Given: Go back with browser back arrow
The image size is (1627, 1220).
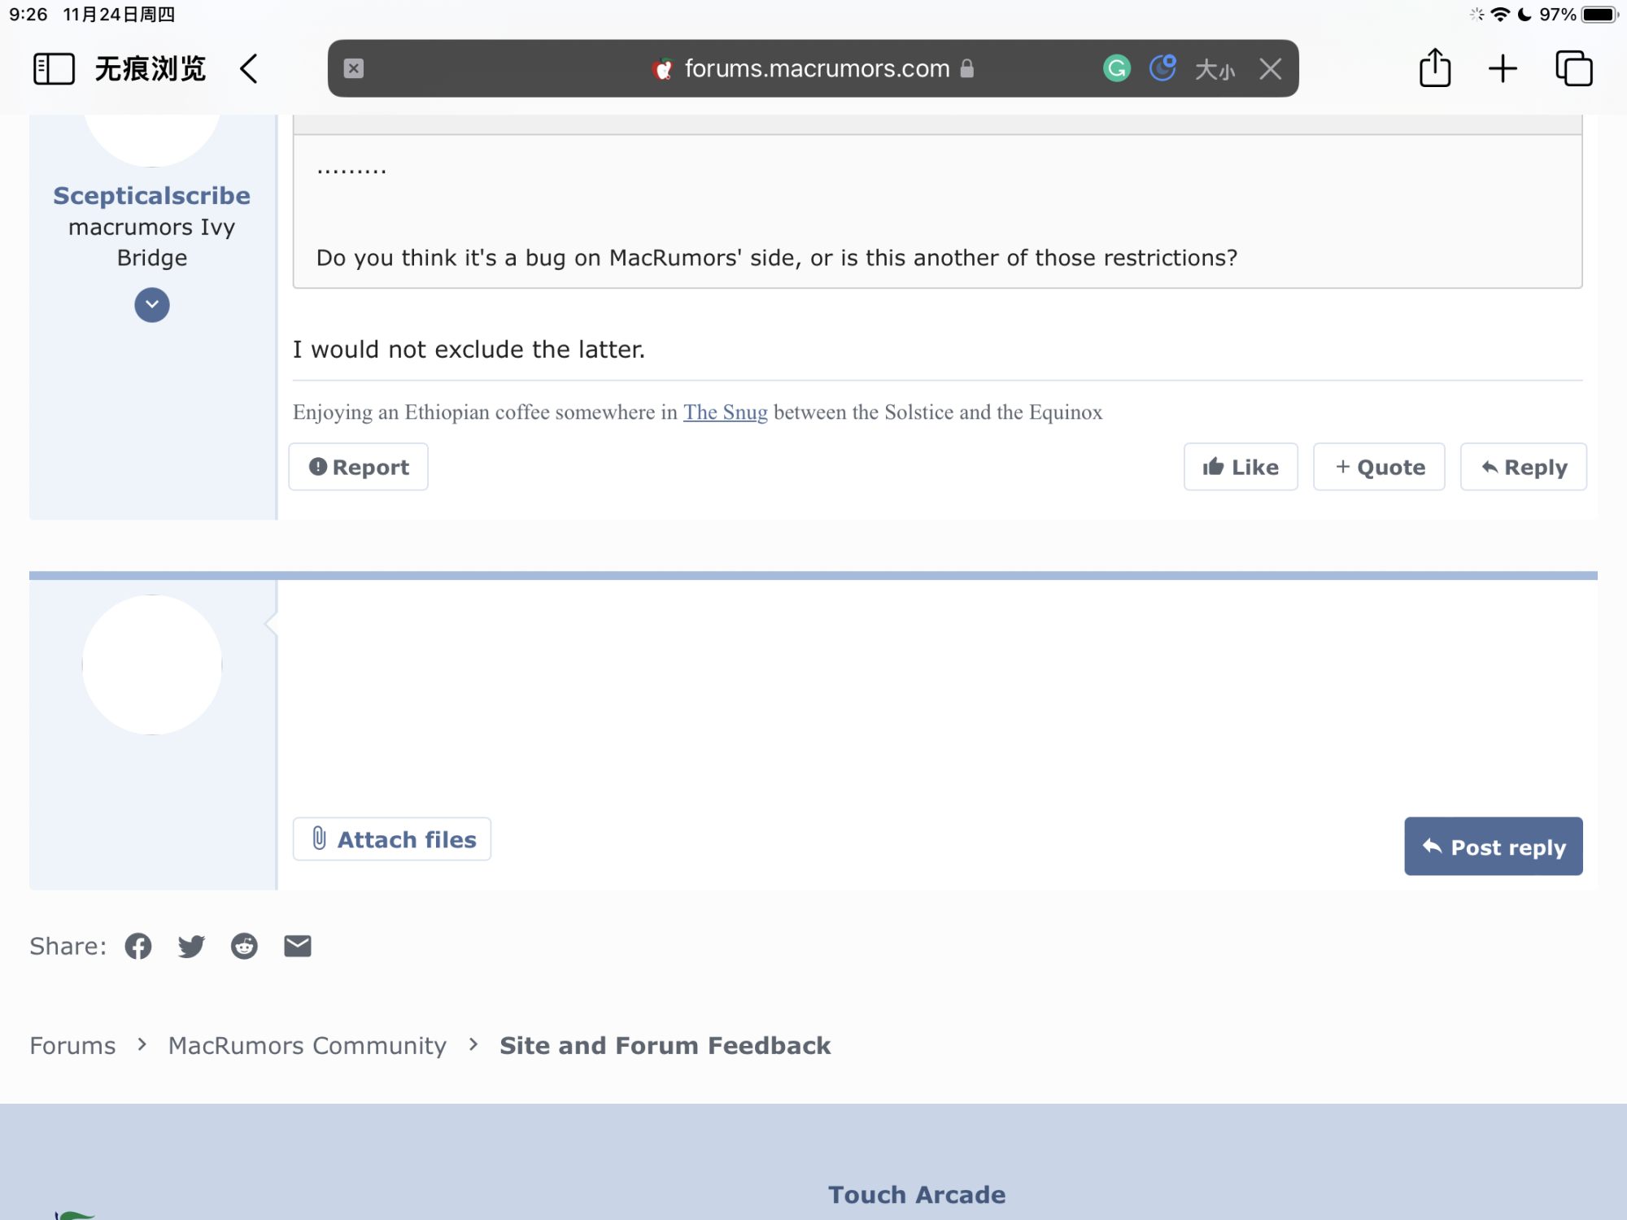Looking at the screenshot, I should pos(250,68).
